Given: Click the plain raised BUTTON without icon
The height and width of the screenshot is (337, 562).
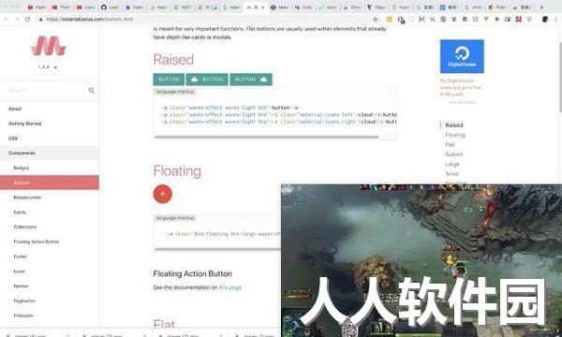Looking at the screenshot, I should [x=169, y=80].
